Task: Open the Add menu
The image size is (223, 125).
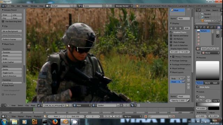Action: (18, 6)
